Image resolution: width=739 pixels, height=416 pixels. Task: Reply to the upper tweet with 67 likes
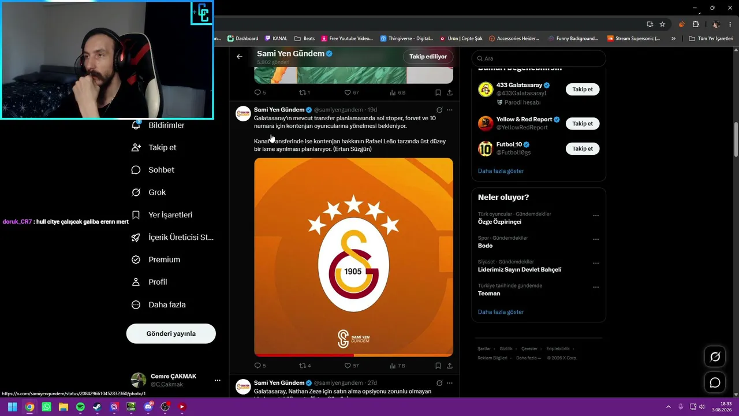click(x=257, y=92)
